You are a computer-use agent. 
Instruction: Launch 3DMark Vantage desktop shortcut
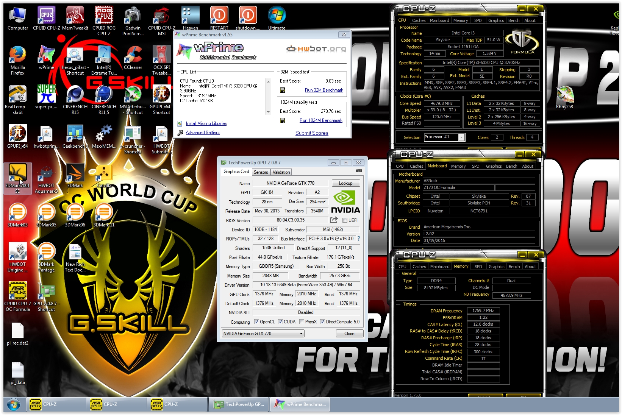(47, 257)
